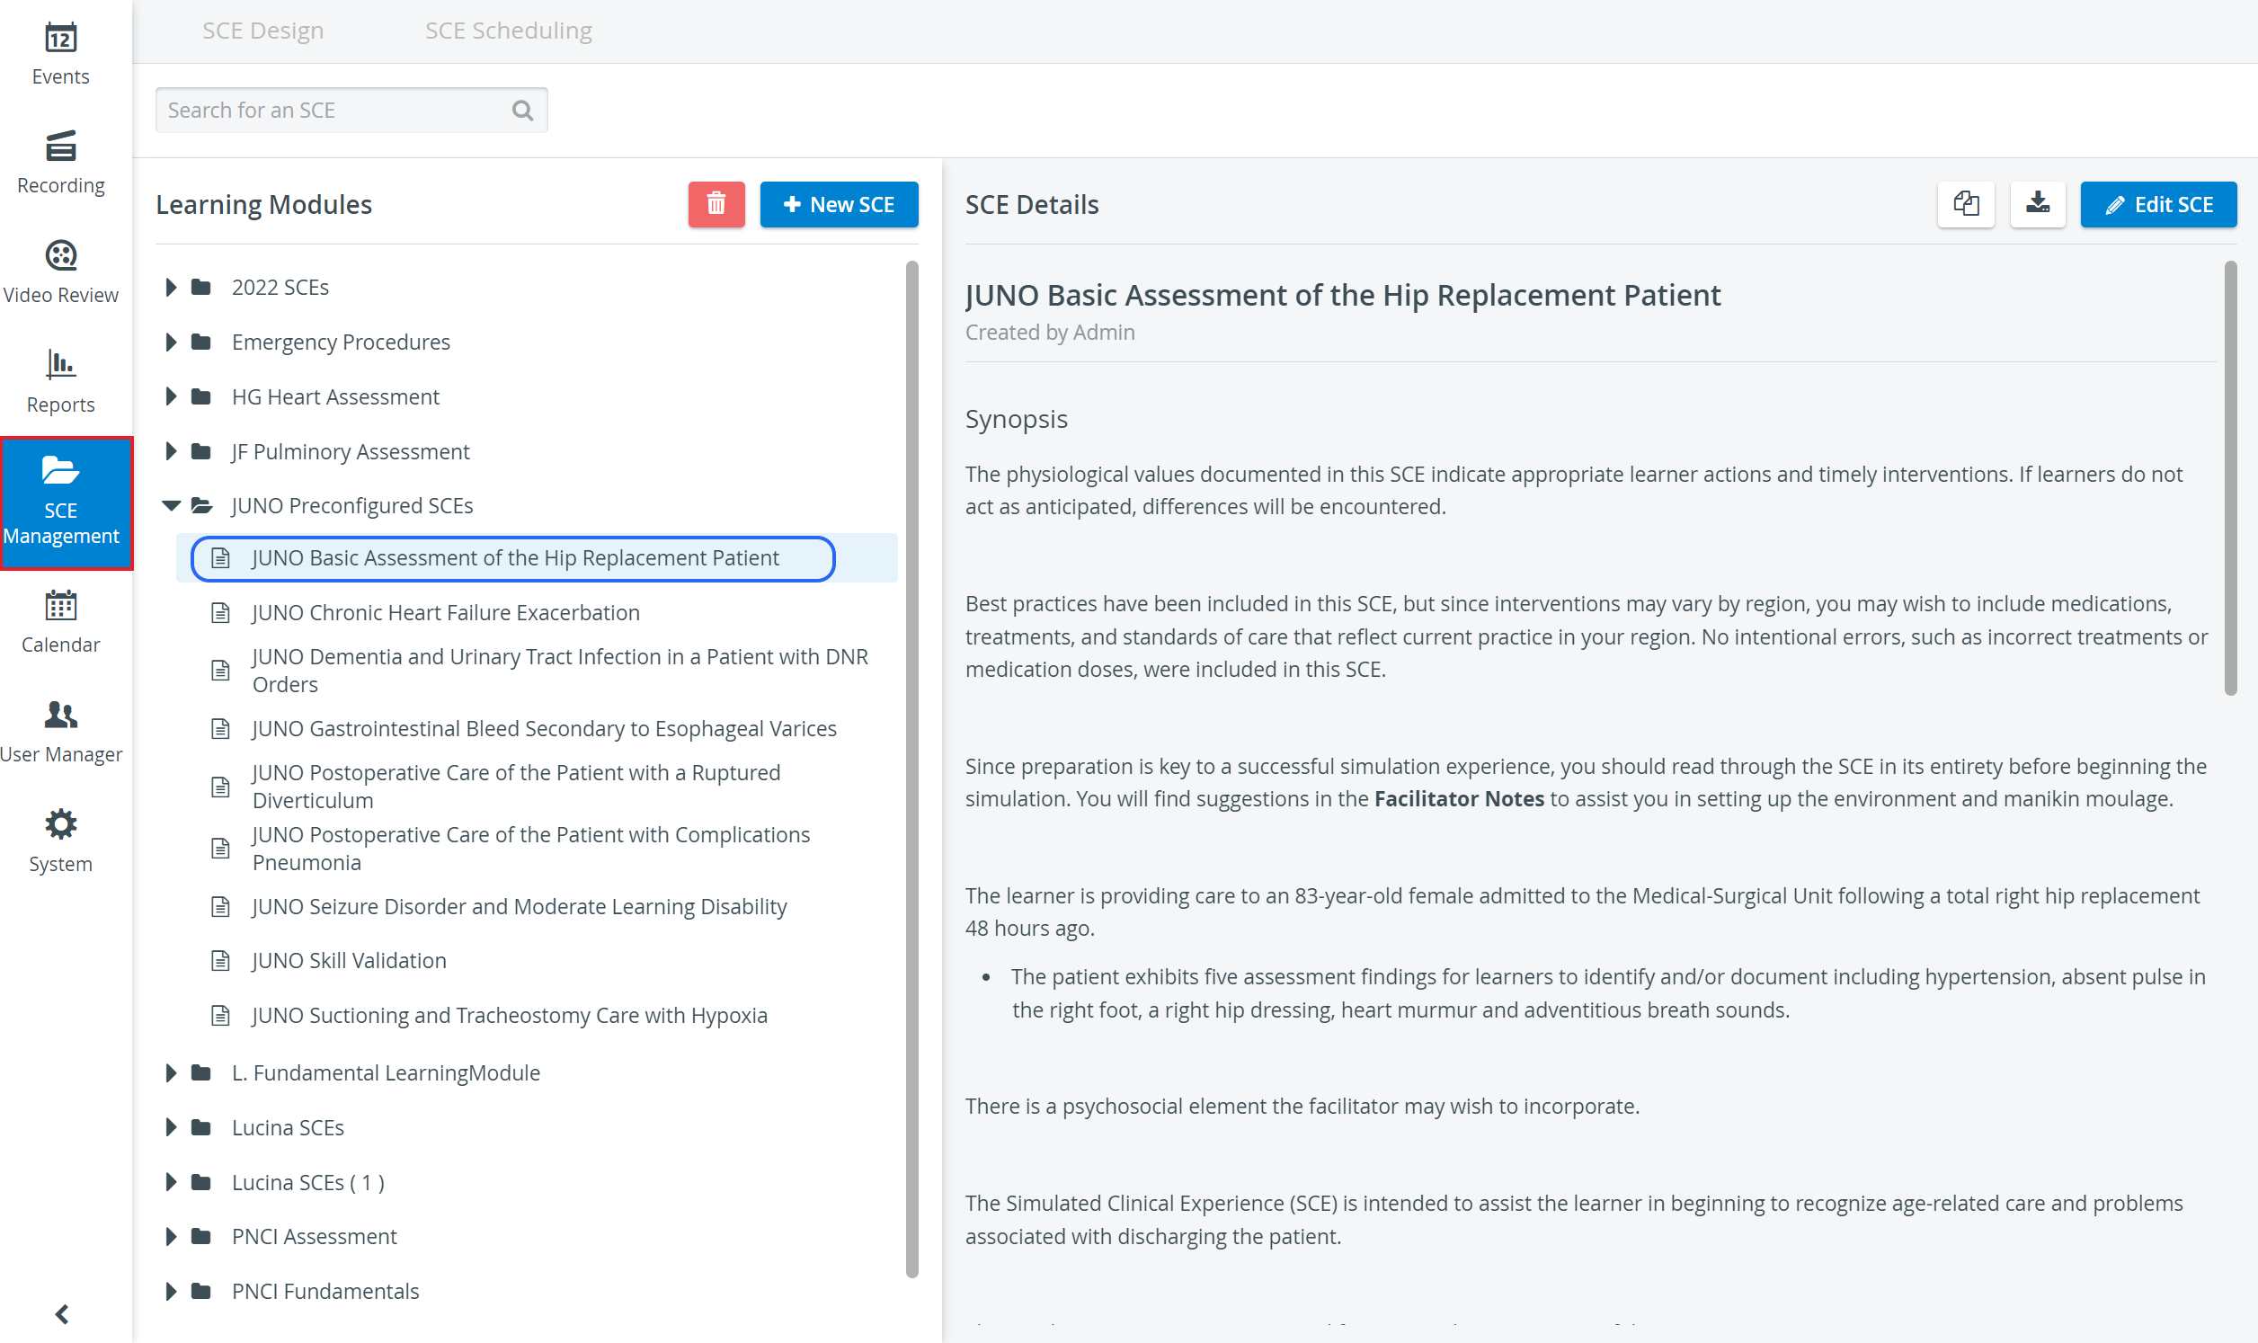Collapse the left sidebar arrow
Image resolution: width=2258 pixels, height=1343 pixels.
(61, 1314)
